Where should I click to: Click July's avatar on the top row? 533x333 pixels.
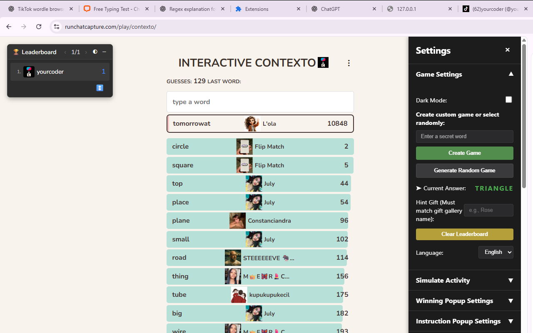tap(254, 184)
